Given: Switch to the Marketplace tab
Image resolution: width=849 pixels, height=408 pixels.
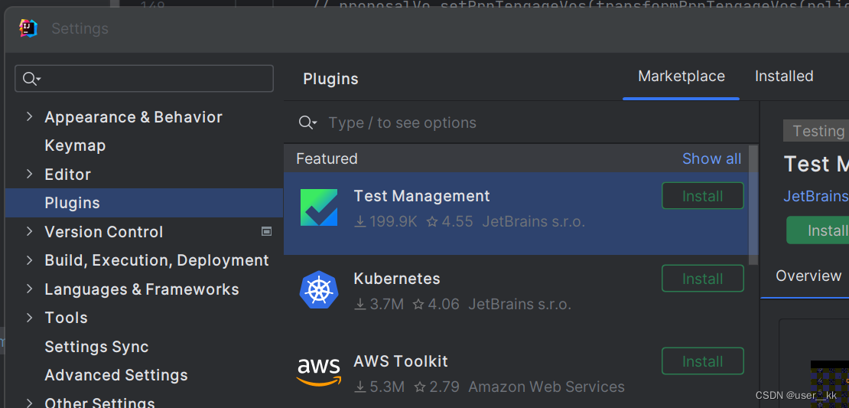Looking at the screenshot, I should click(x=681, y=77).
